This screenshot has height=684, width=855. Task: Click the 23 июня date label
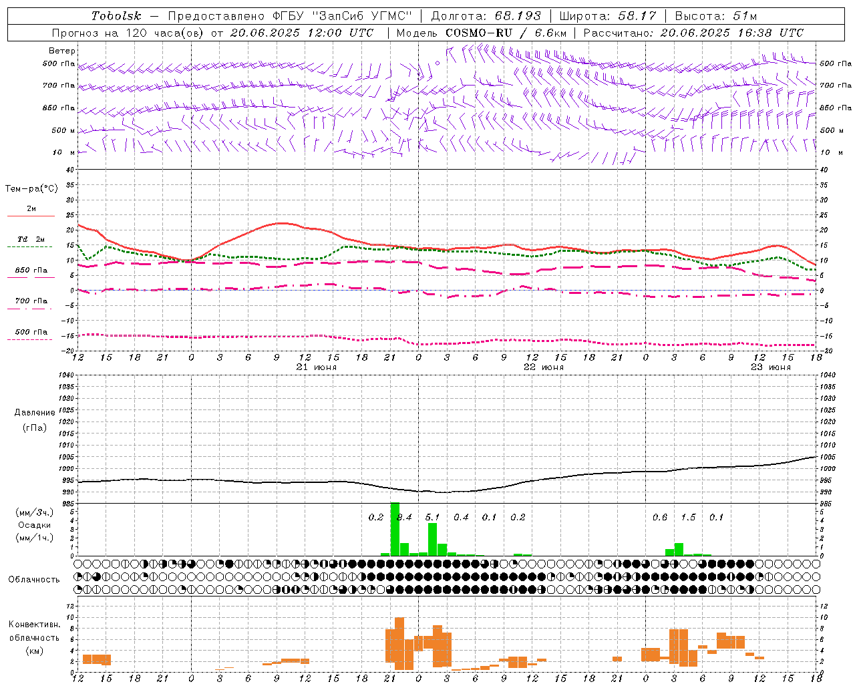pyautogui.click(x=771, y=367)
